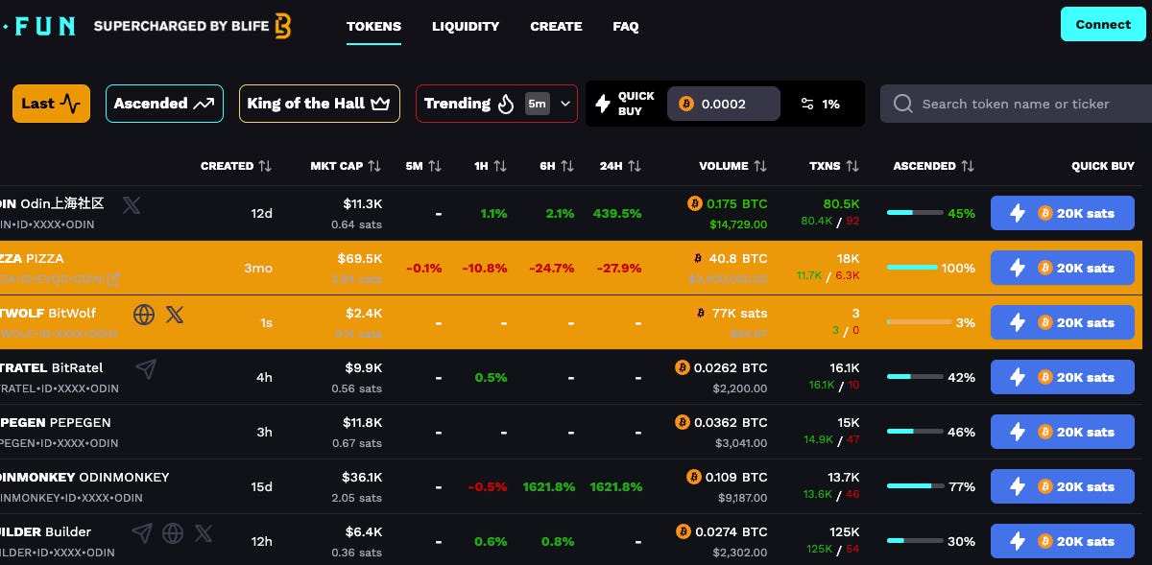Toggle the Trending filter
This screenshot has height=565, width=1152.
tap(496, 104)
